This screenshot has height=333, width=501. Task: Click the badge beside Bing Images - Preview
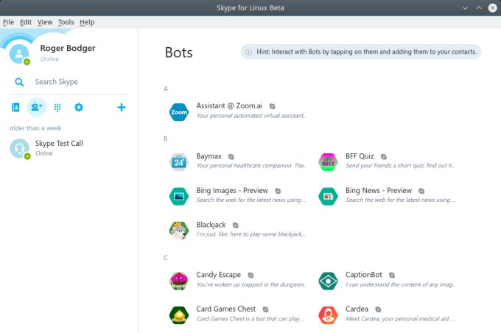pos(278,191)
